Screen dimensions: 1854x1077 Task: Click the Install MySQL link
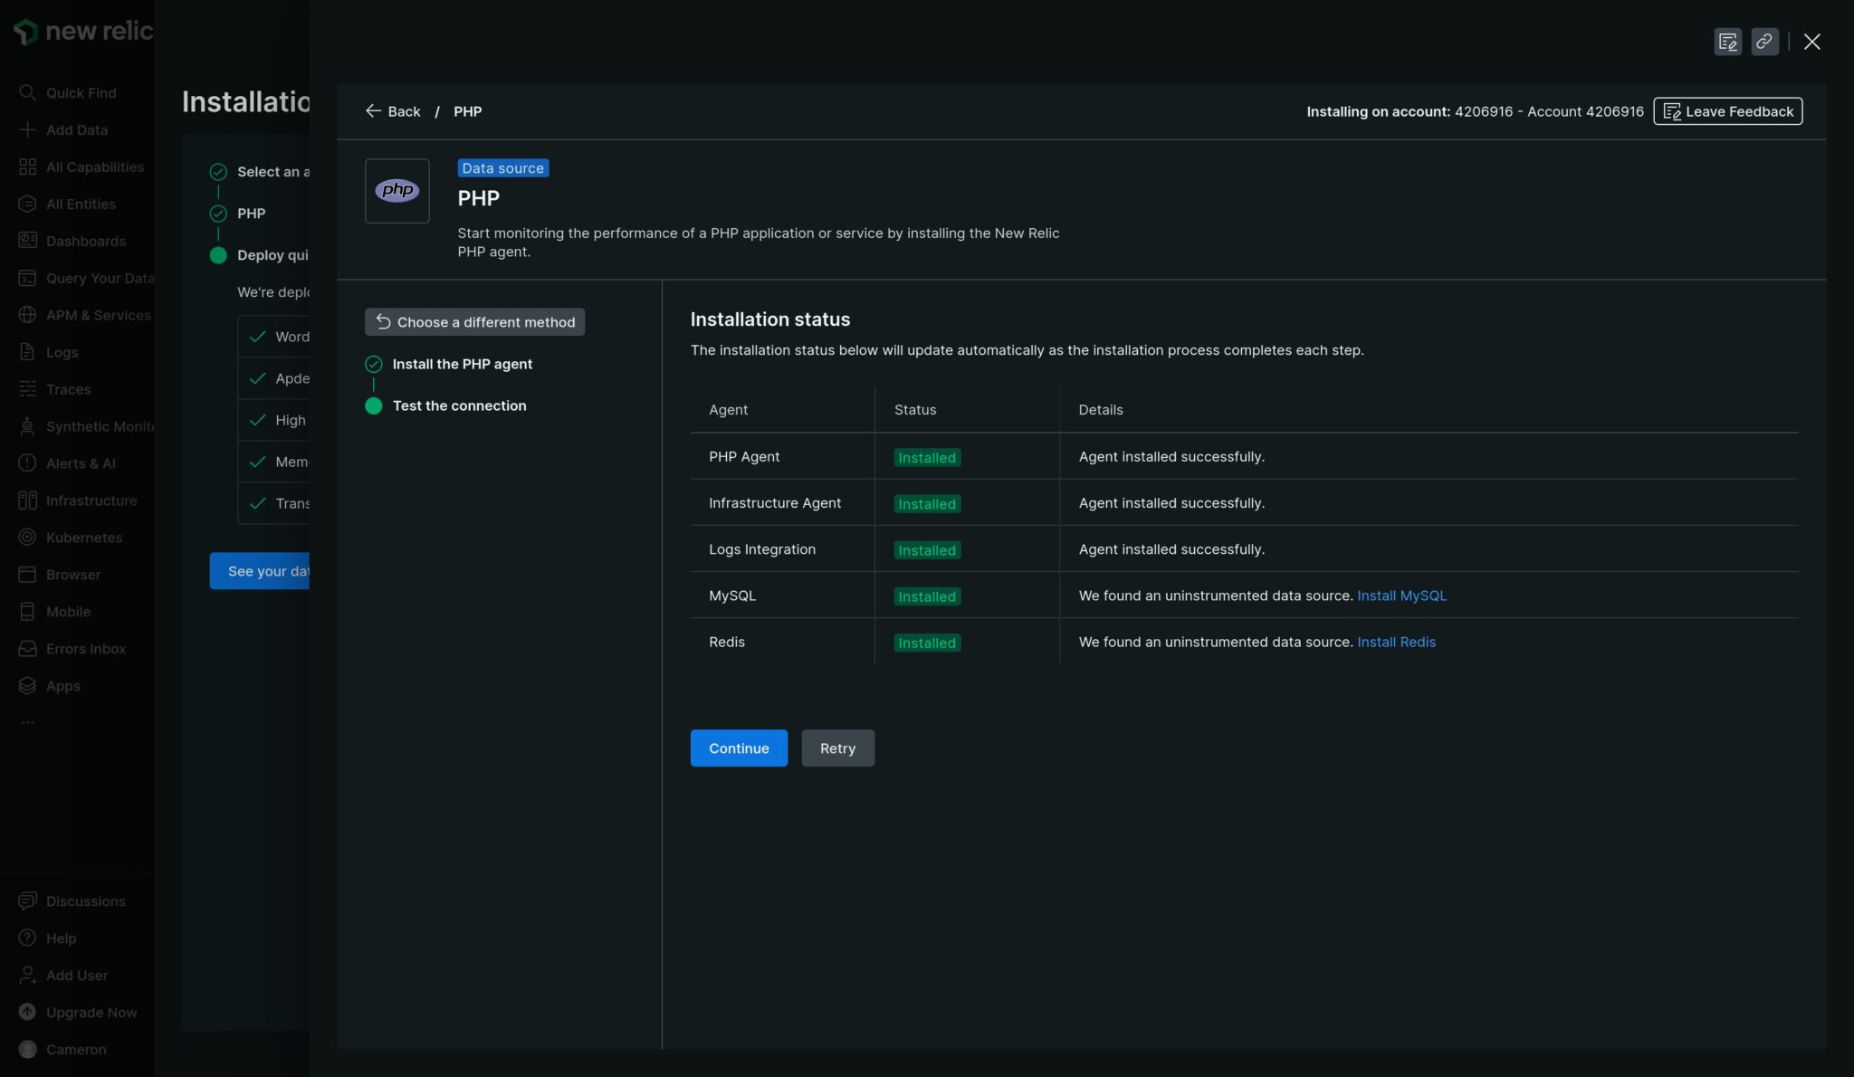pyautogui.click(x=1401, y=596)
